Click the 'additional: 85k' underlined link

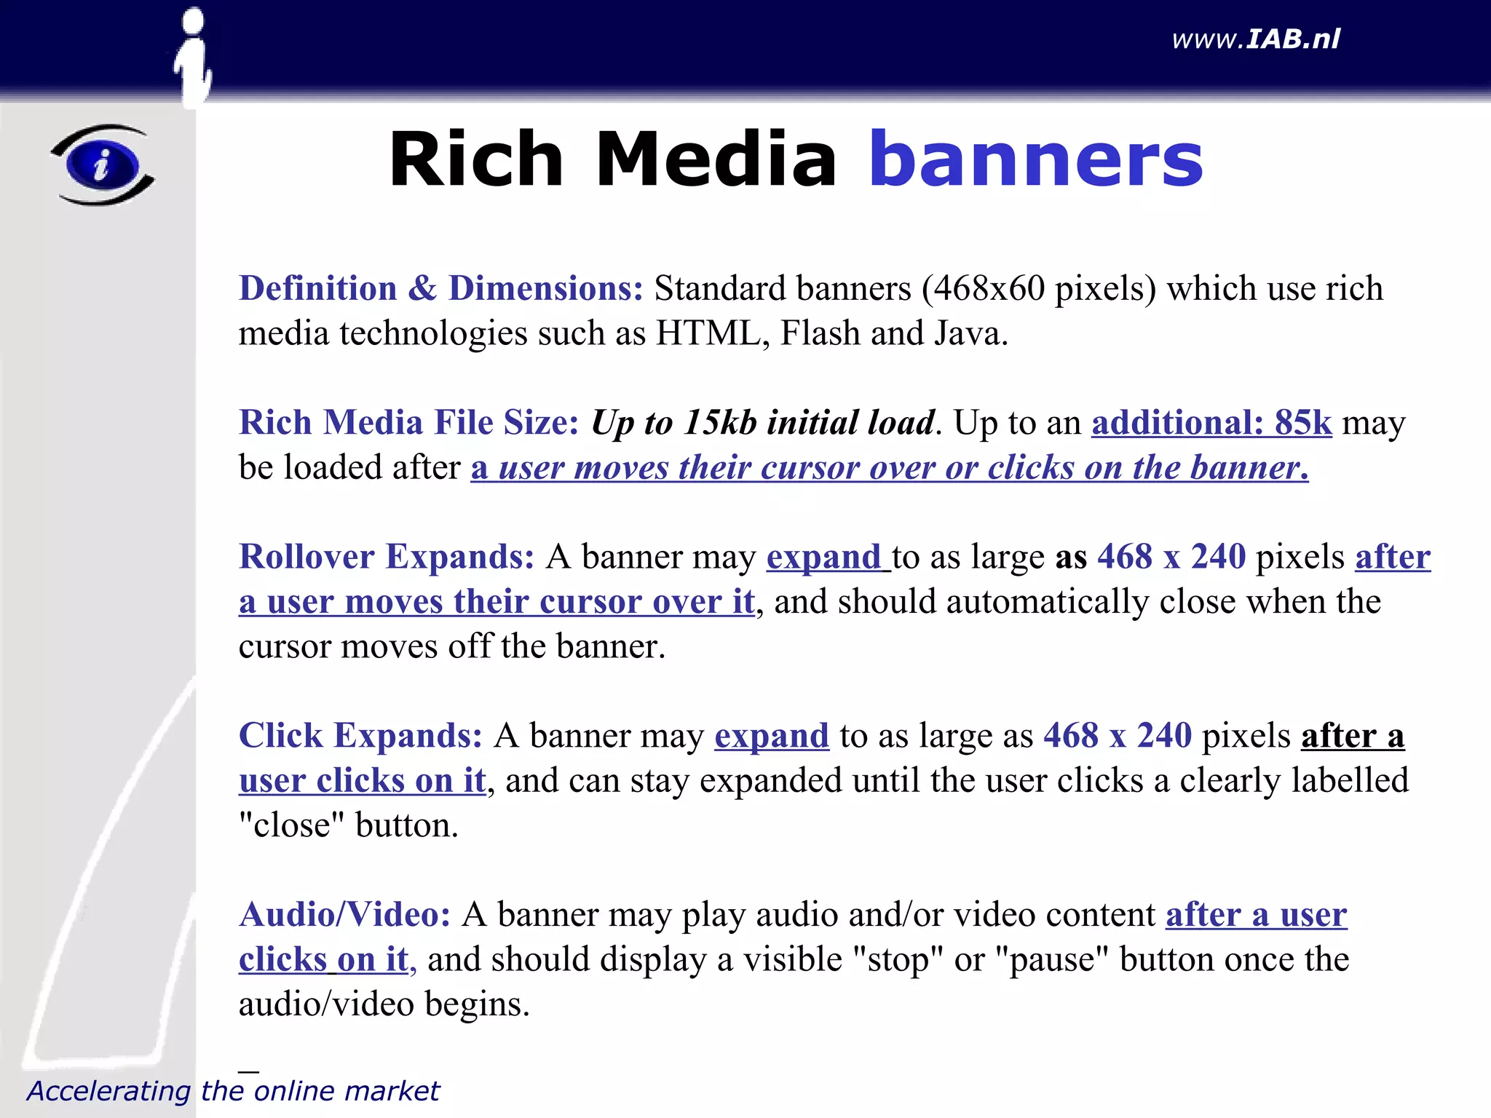coord(1211,423)
